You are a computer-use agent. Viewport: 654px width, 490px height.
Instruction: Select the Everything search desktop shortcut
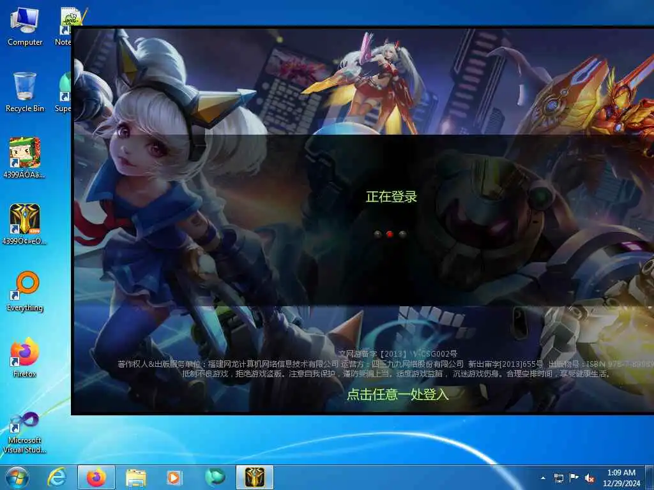pyautogui.click(x=25, y=291)
